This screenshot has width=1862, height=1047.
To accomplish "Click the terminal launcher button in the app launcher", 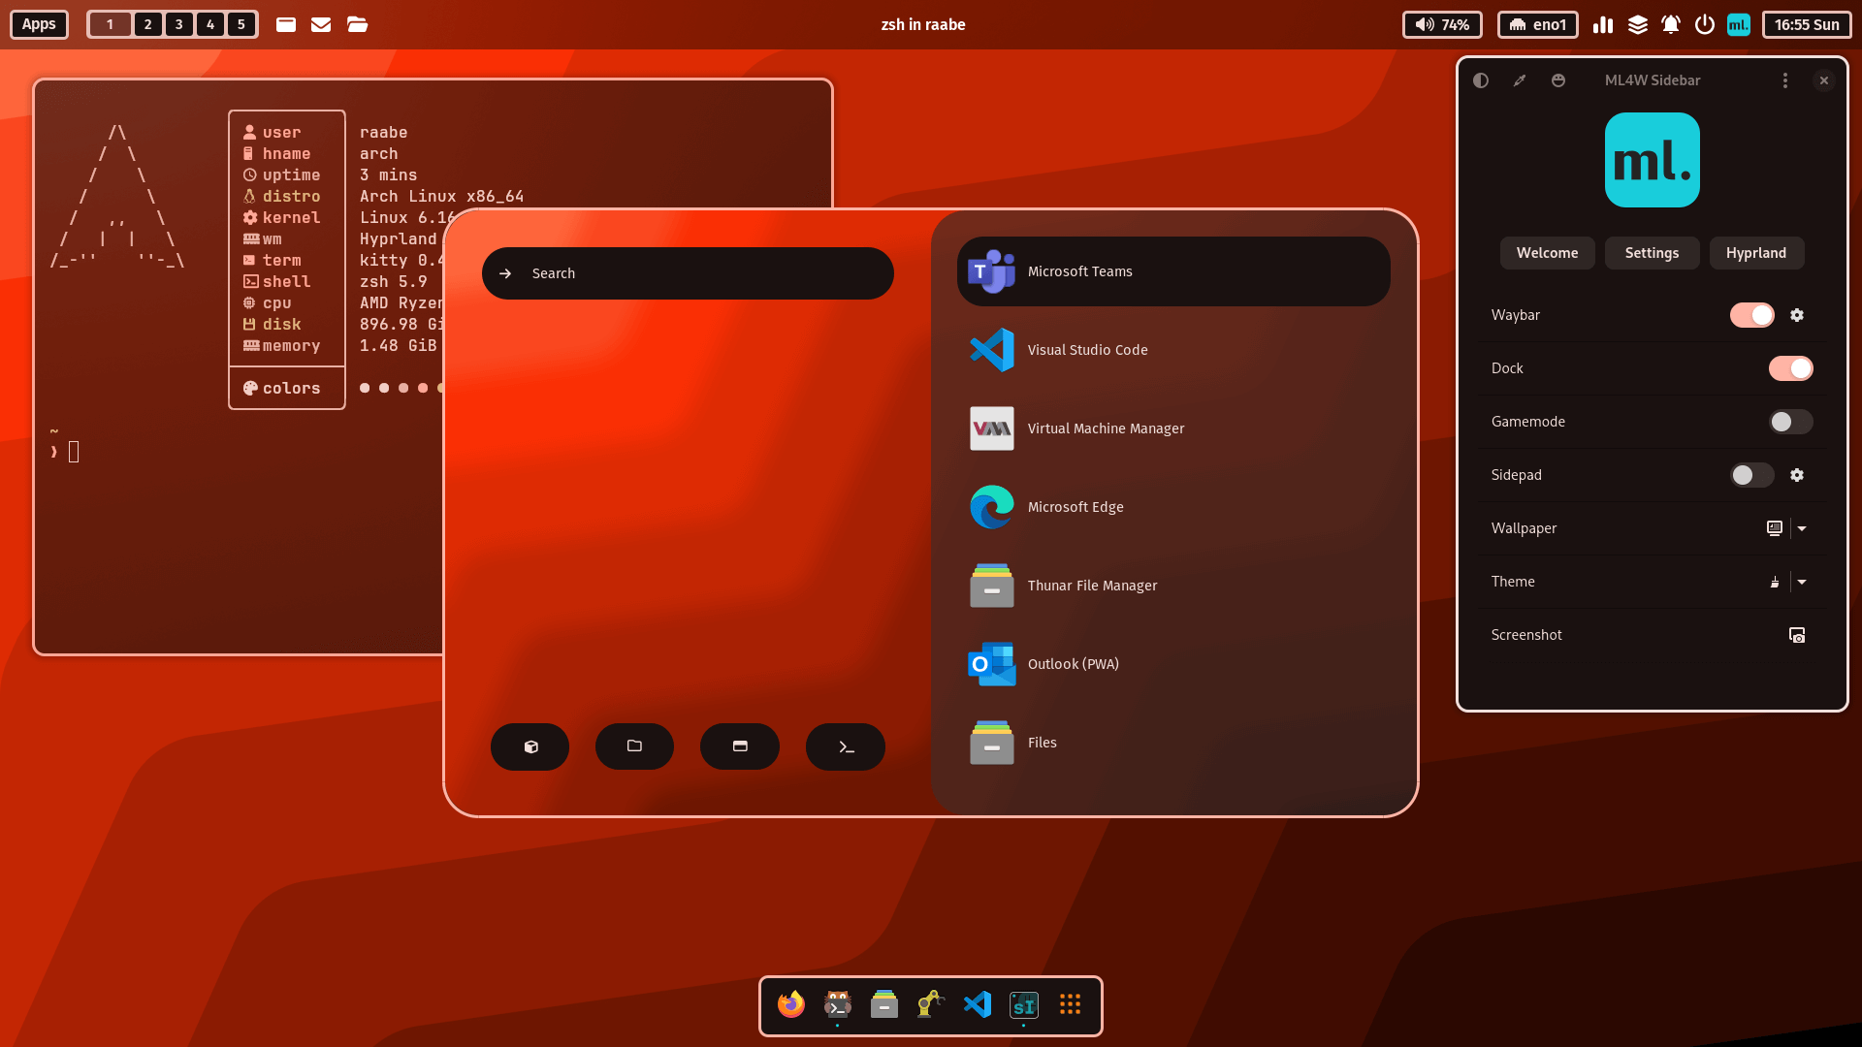I will point(845,746).
